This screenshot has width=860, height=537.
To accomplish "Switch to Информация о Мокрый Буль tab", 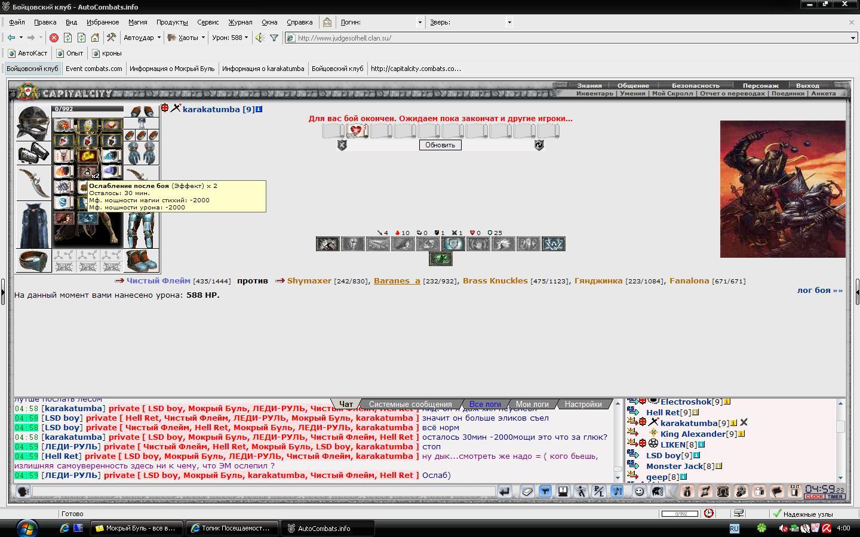I will (x=172, y=69).
